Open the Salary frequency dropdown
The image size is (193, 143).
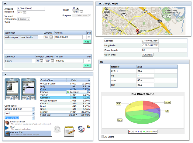click(41, 61)
